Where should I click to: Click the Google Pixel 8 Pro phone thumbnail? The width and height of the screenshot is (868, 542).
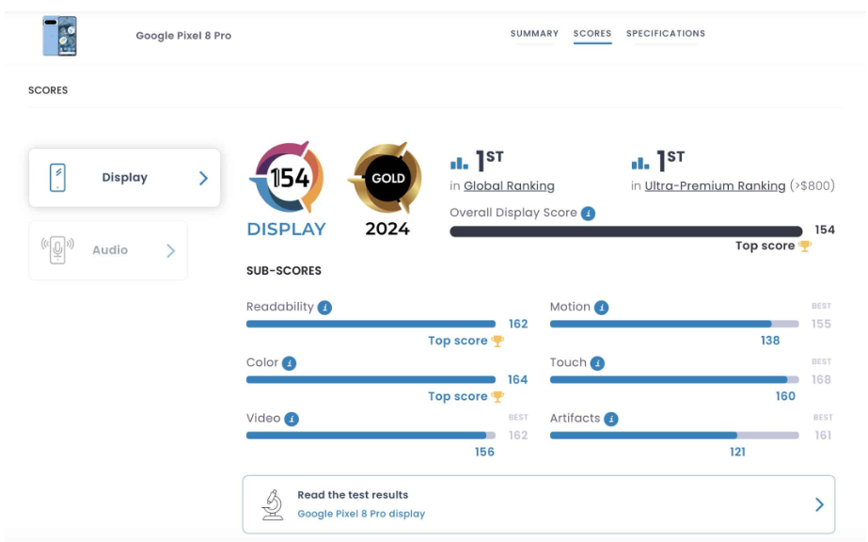60,36
